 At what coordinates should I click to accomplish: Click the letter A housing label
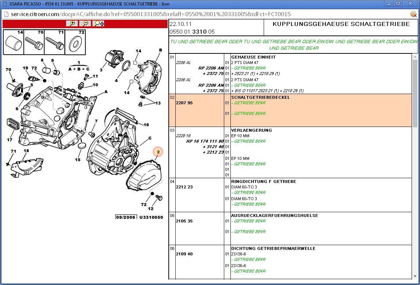tap(106, 92)
